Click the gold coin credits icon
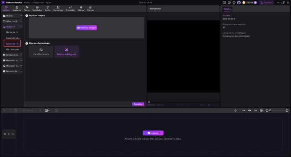291x157 pixels. coord(244,3)
